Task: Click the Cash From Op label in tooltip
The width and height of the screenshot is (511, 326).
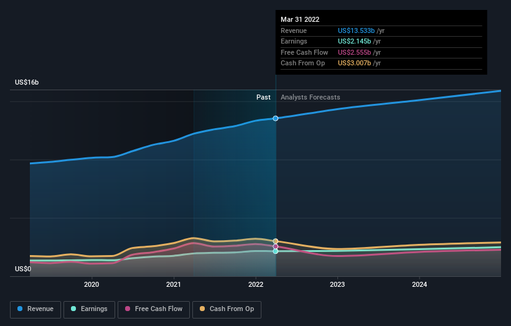Action: pyautogui.click(x=302, y=63)
